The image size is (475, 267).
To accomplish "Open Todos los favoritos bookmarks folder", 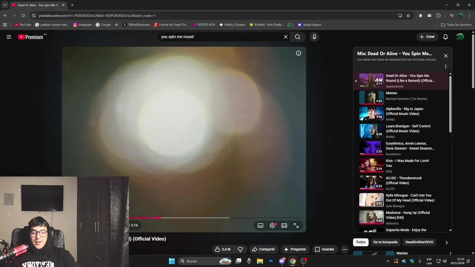I will click(456, 24).
